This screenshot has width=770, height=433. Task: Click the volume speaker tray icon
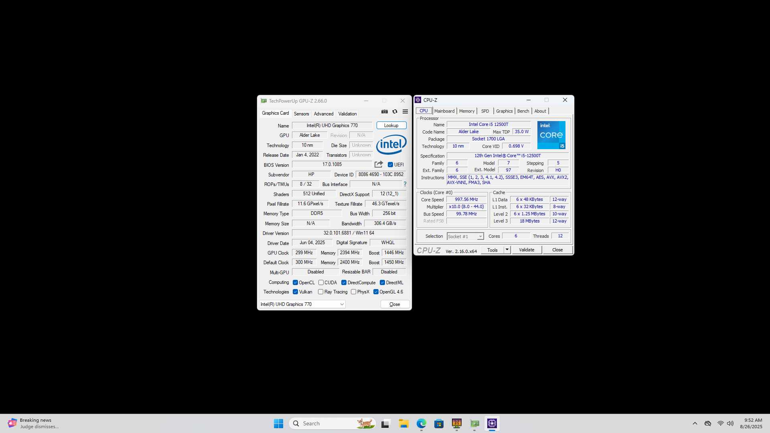pyautogui.click(x=730, y=423)
